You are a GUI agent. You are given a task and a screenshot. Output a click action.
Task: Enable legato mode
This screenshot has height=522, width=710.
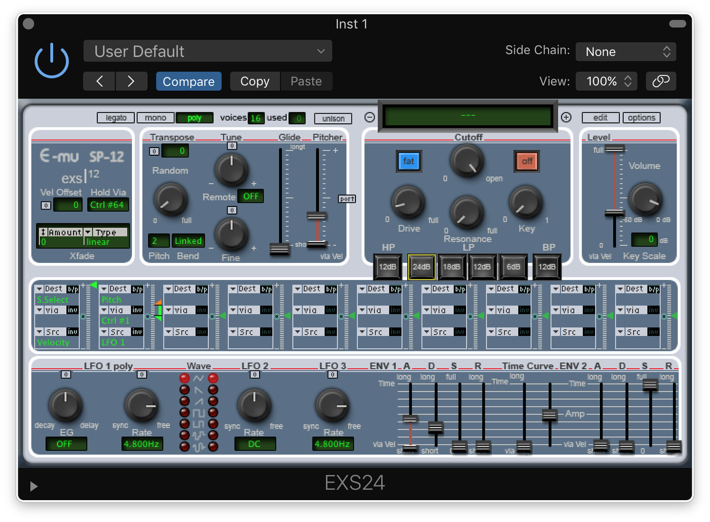(x=116, y=118)
